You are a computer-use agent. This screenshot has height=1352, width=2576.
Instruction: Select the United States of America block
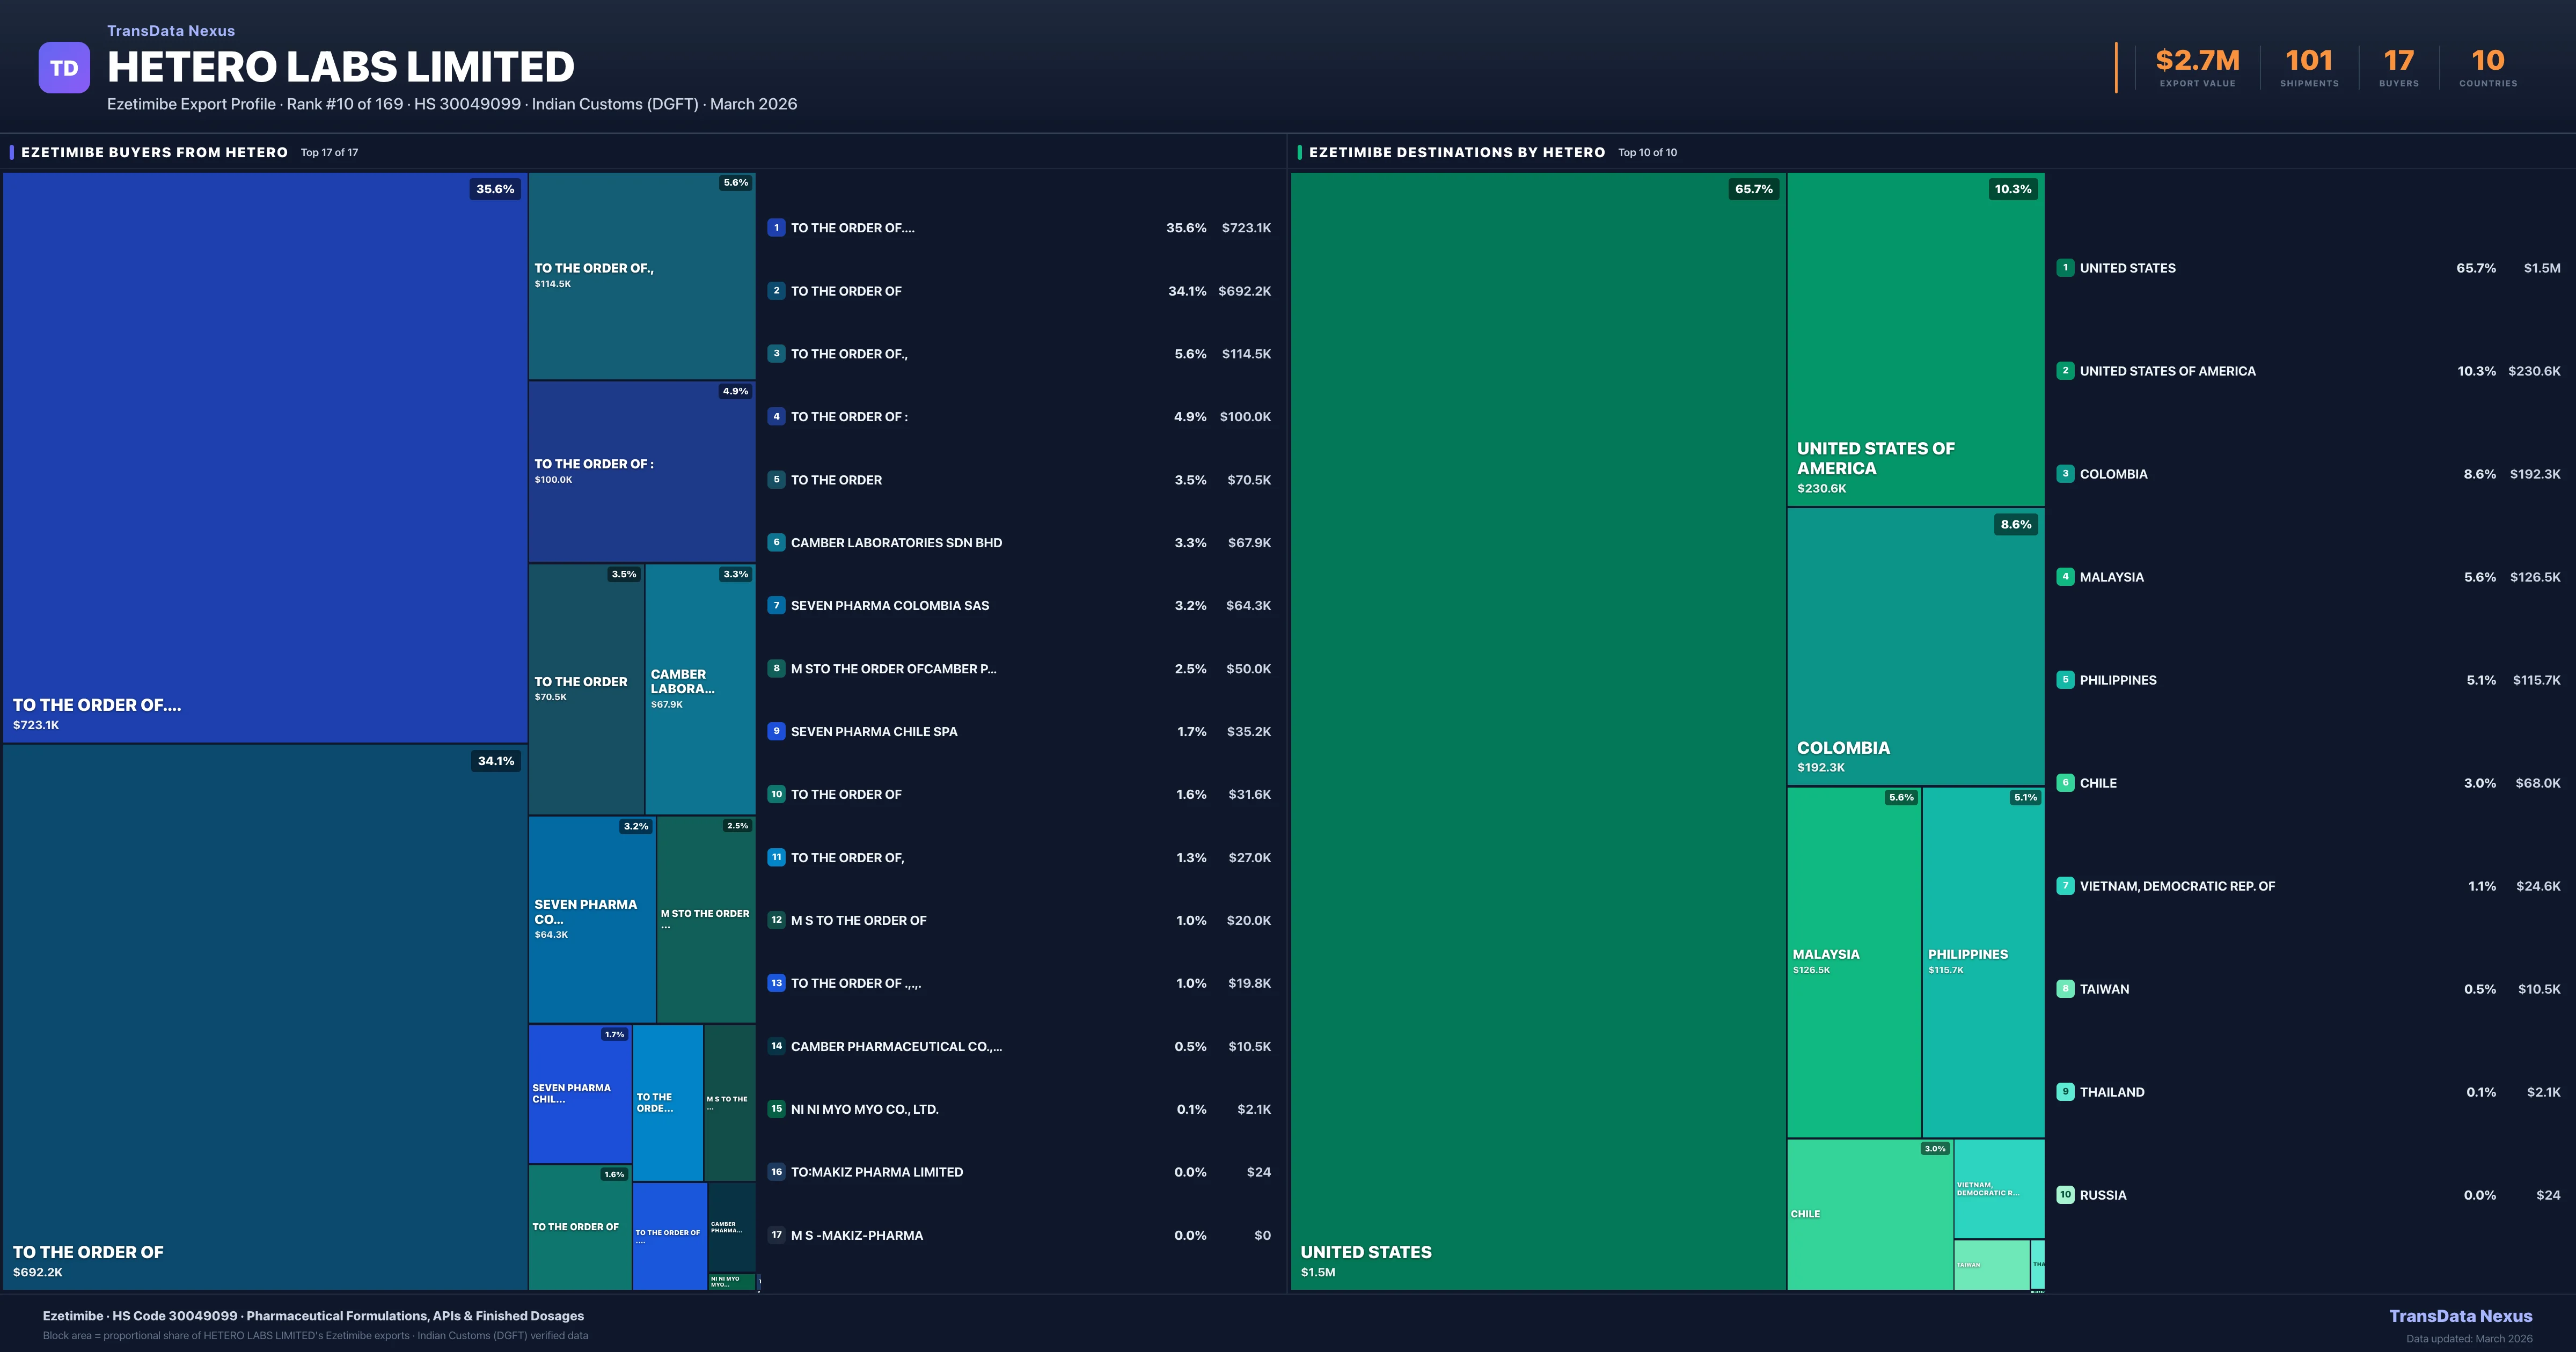pyautogui.click(x=1915, y=340)
